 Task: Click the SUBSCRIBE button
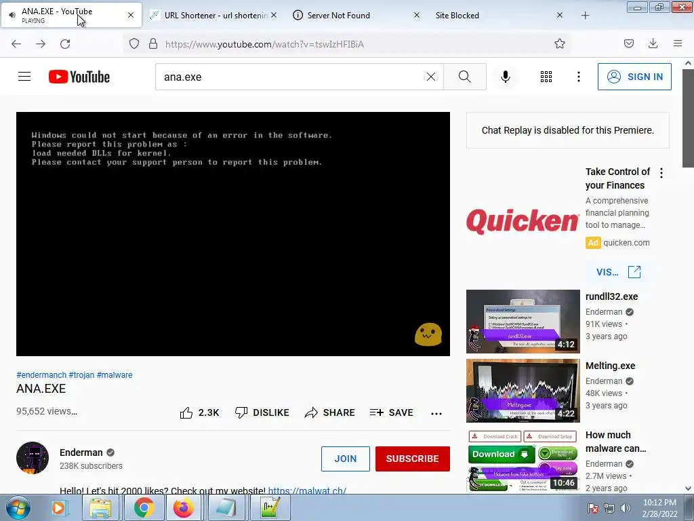click(413, 459)
